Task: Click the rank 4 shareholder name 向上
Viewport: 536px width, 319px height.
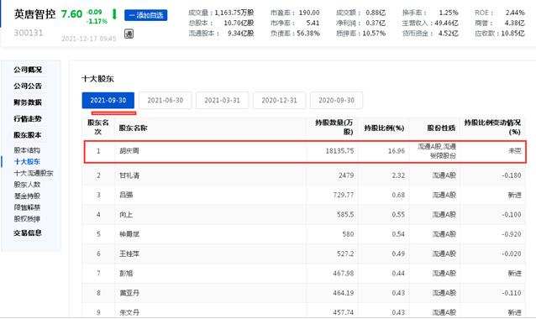Action: pos(126,215)
